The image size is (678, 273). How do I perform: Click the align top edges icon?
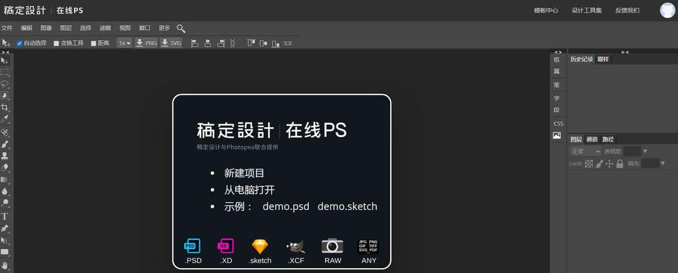click(251, 43)
